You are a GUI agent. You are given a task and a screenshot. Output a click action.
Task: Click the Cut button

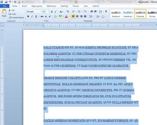point(12,10)
